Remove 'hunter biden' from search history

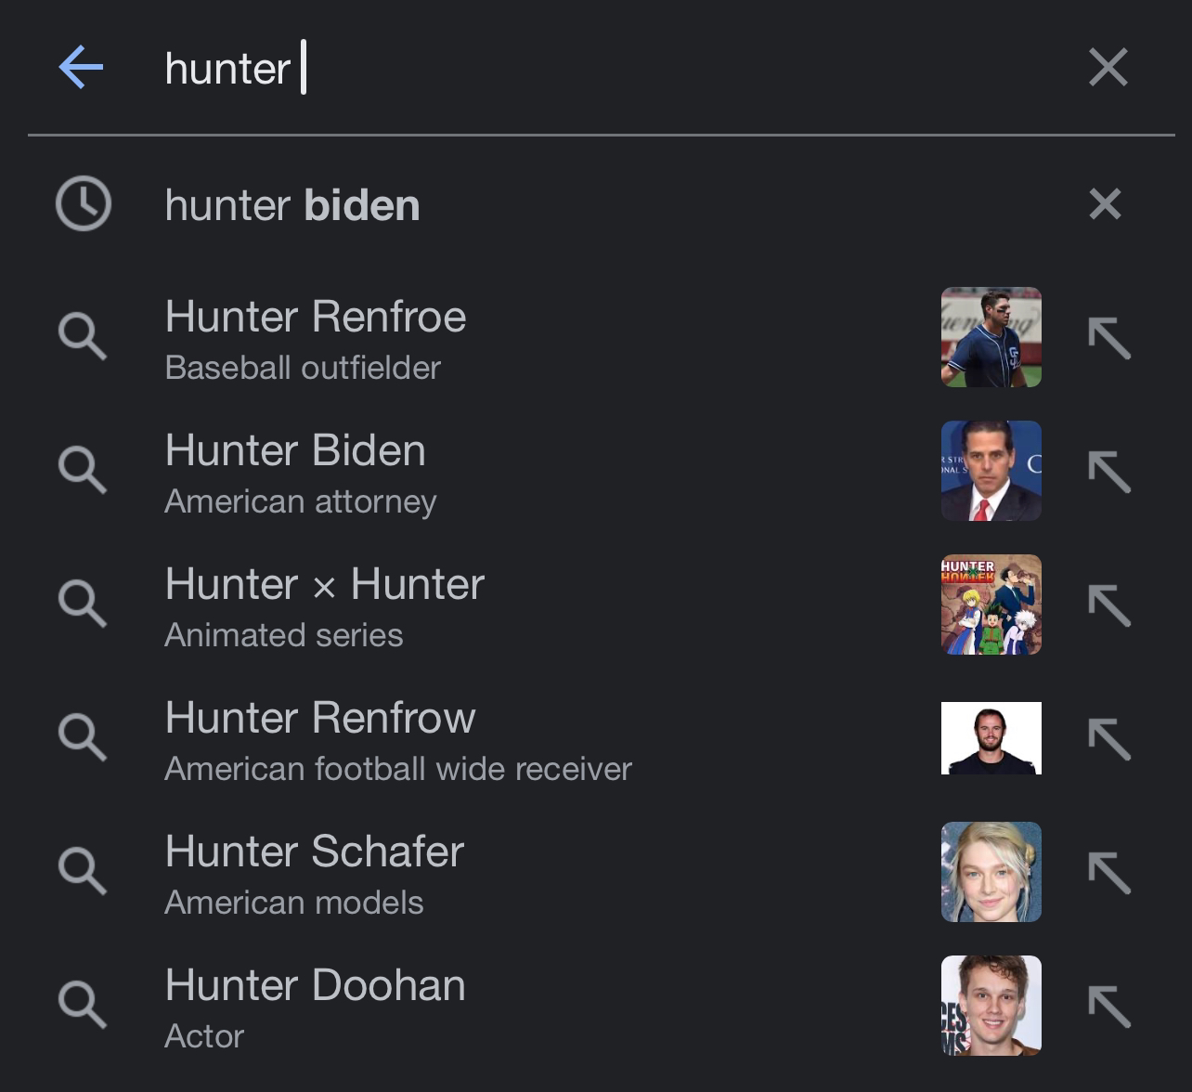point(1105,204)
